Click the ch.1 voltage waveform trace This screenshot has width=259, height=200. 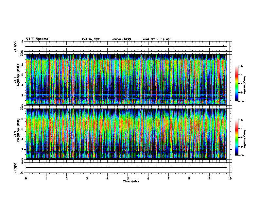(x=126, y=46)
